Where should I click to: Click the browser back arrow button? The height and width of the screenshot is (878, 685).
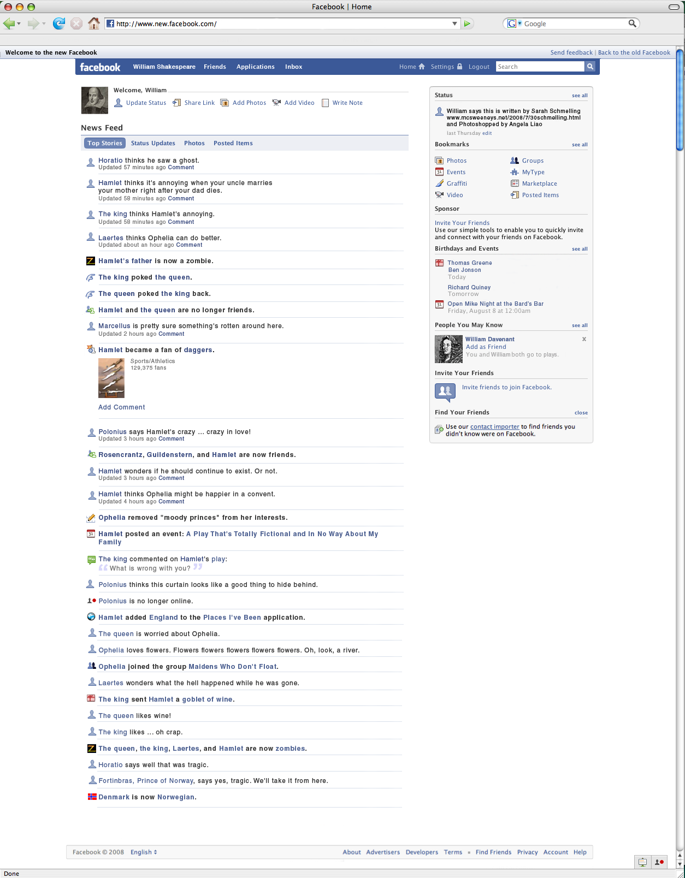pyautogui.click(x=9, y=23)
